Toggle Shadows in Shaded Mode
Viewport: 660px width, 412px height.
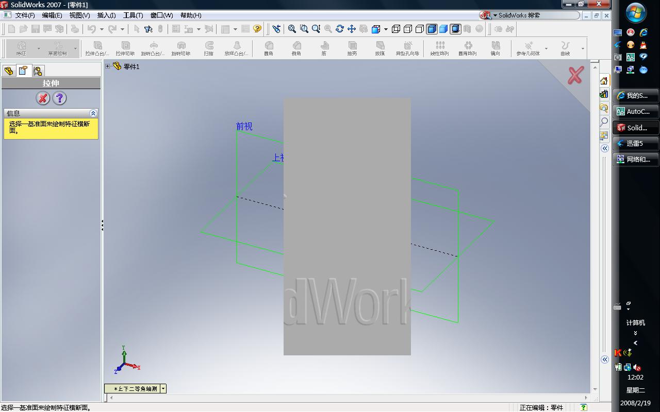(455, 29)
